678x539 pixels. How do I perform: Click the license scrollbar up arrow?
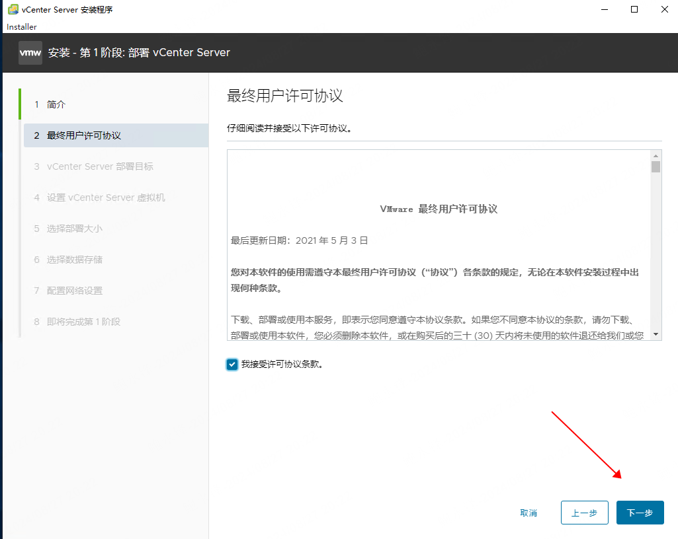pyautogui.click(x=656, y=155)
